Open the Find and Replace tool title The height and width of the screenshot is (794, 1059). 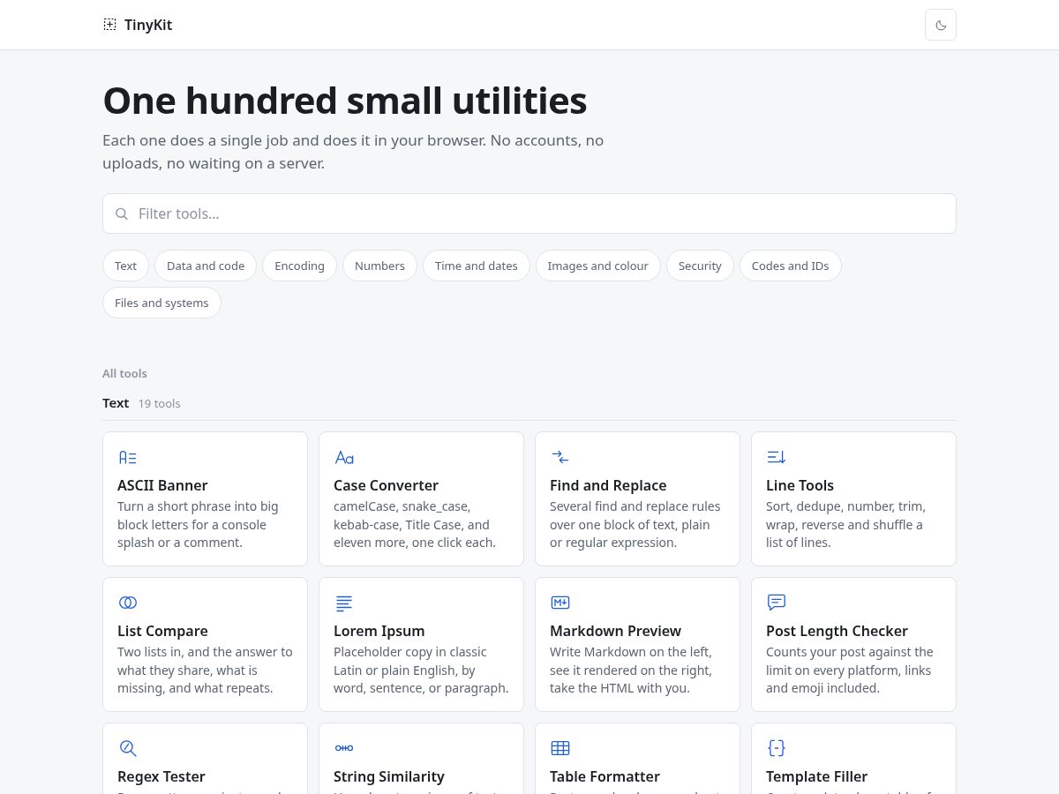[x=608, y=485]
